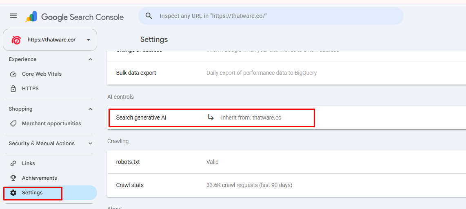This screenshot has width=466, height=209.
Task: Open the Search generative AI setting
Action: [286, 118]
